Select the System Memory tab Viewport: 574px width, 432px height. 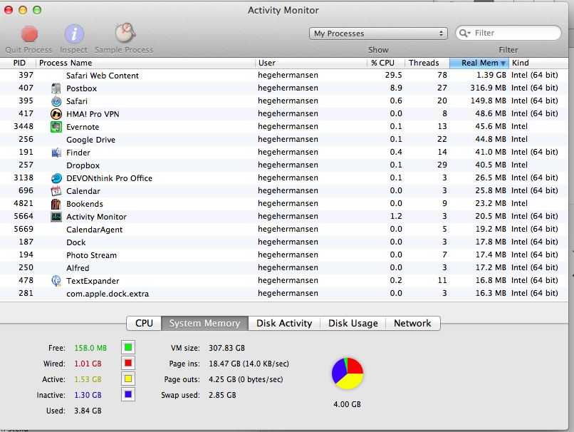(x=204, y=323)
